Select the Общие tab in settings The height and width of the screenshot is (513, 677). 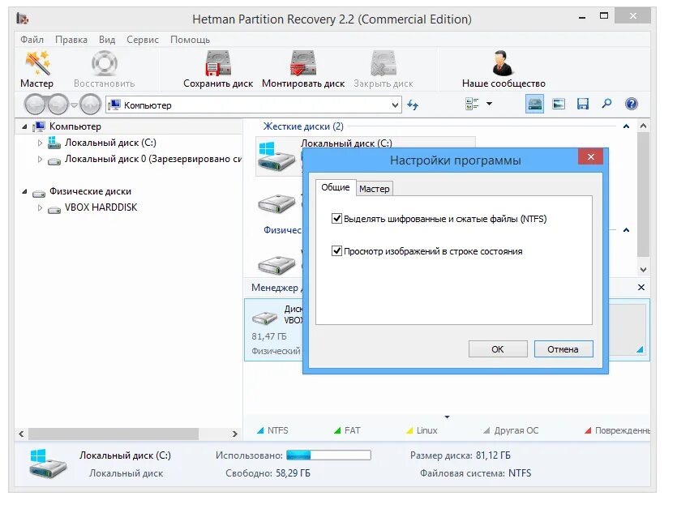coord(336,187)
